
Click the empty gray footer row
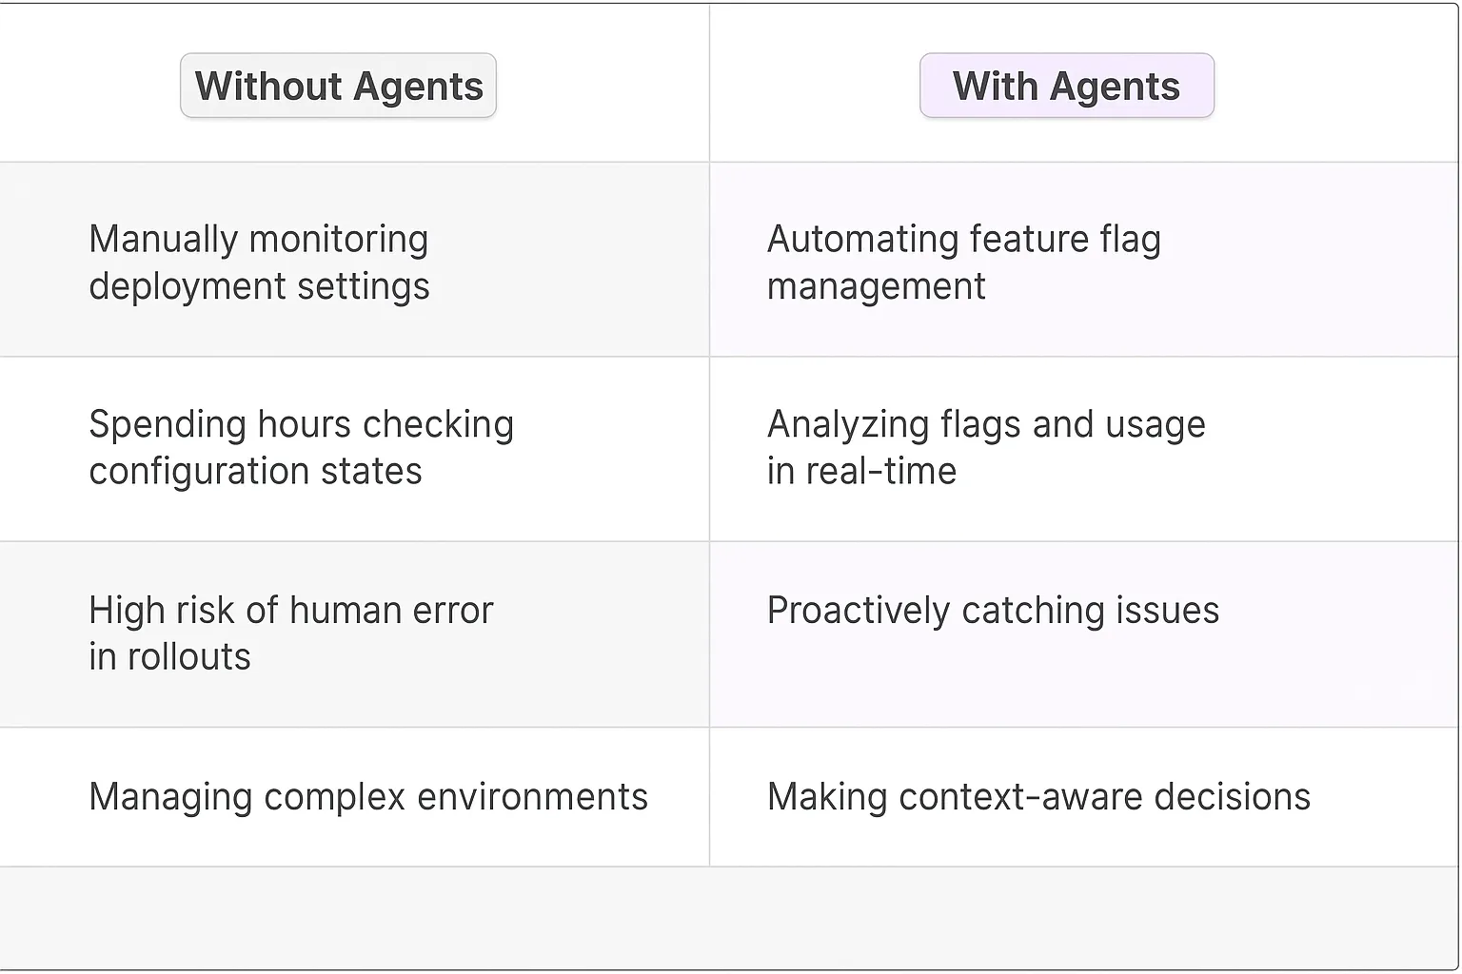(x=729, y=917)
